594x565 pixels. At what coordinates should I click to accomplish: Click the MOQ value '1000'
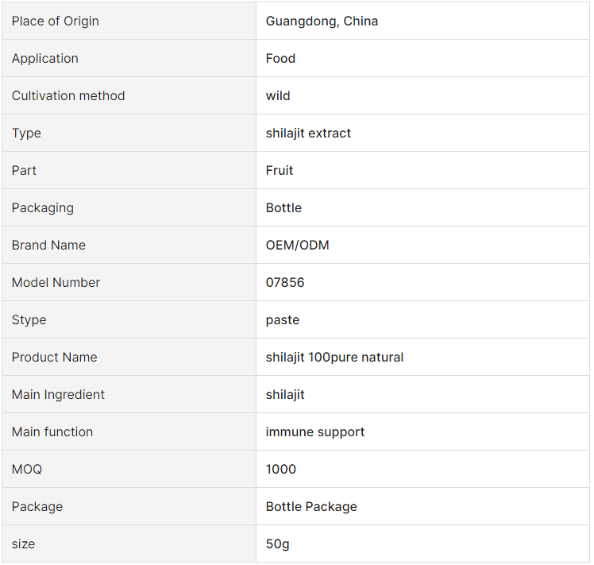tap(280, 470)
